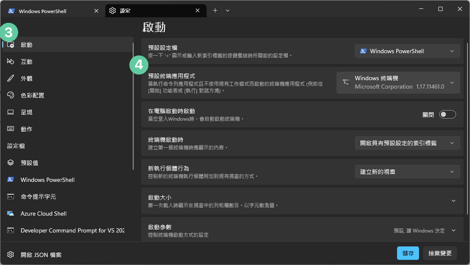Select the 呈現 rendering settings icon
Image resolution: width=470 pixels, height=265 pixels.
coord(26,112)
